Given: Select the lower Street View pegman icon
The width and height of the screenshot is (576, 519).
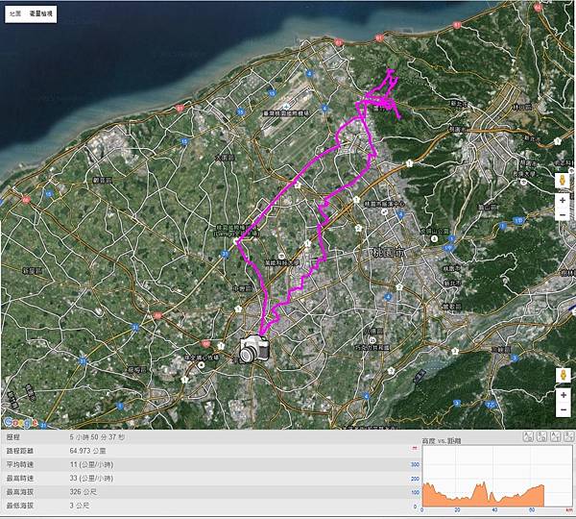Looking at the screenshot, I should click(563, 375).
